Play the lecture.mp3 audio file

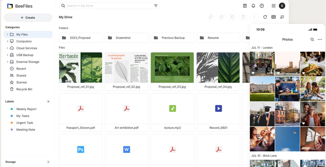(173, 112)
